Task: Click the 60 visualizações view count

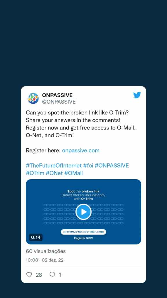Action: click(x=46, y=251)
